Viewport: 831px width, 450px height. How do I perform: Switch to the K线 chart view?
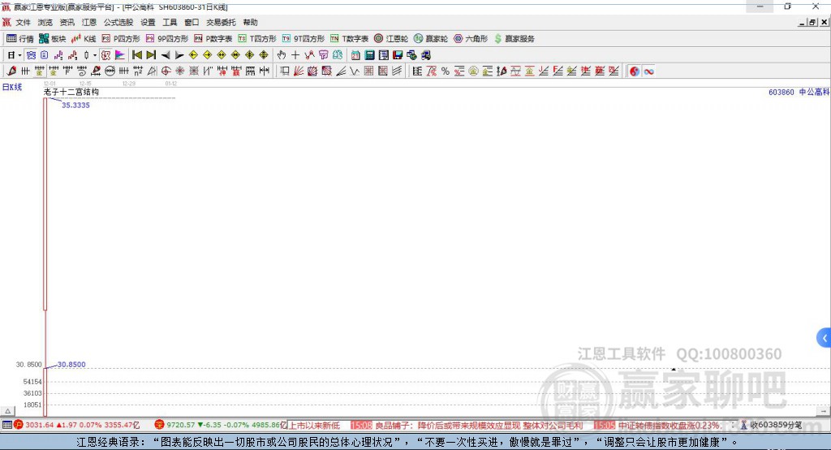84,39
